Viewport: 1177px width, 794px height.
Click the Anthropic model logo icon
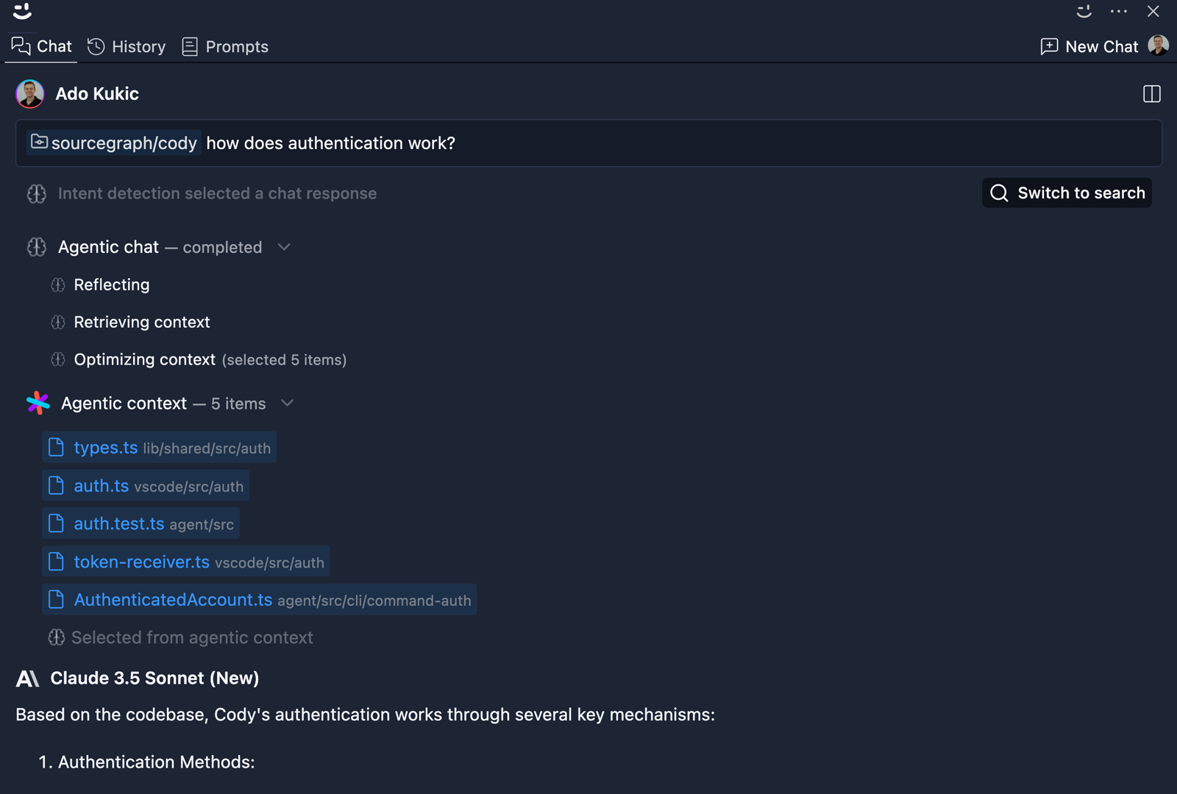coord(27,679)
